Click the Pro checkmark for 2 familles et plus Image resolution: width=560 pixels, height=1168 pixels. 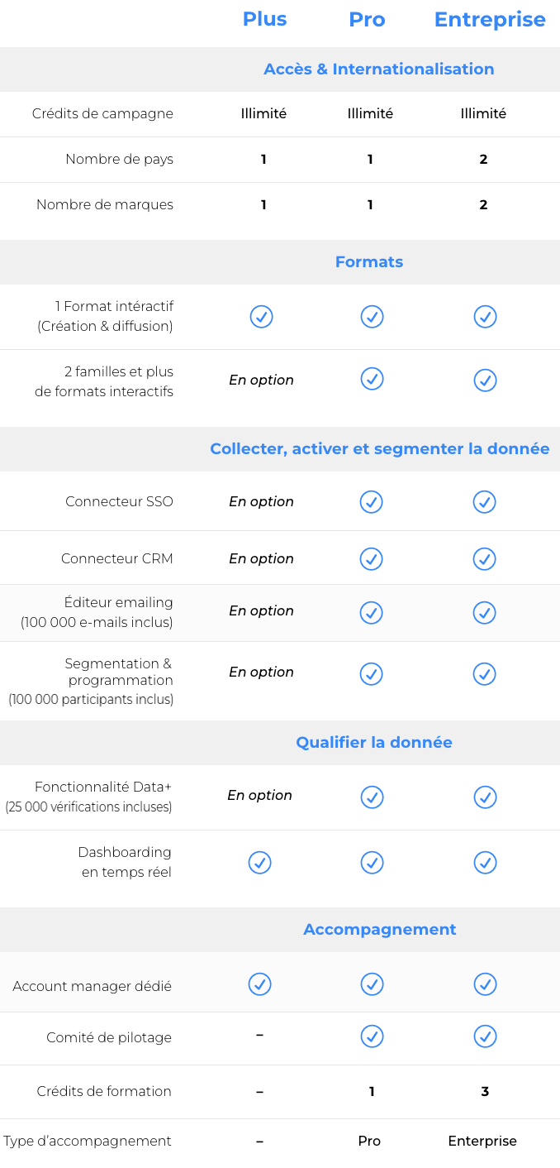click(x=372, y=379)
